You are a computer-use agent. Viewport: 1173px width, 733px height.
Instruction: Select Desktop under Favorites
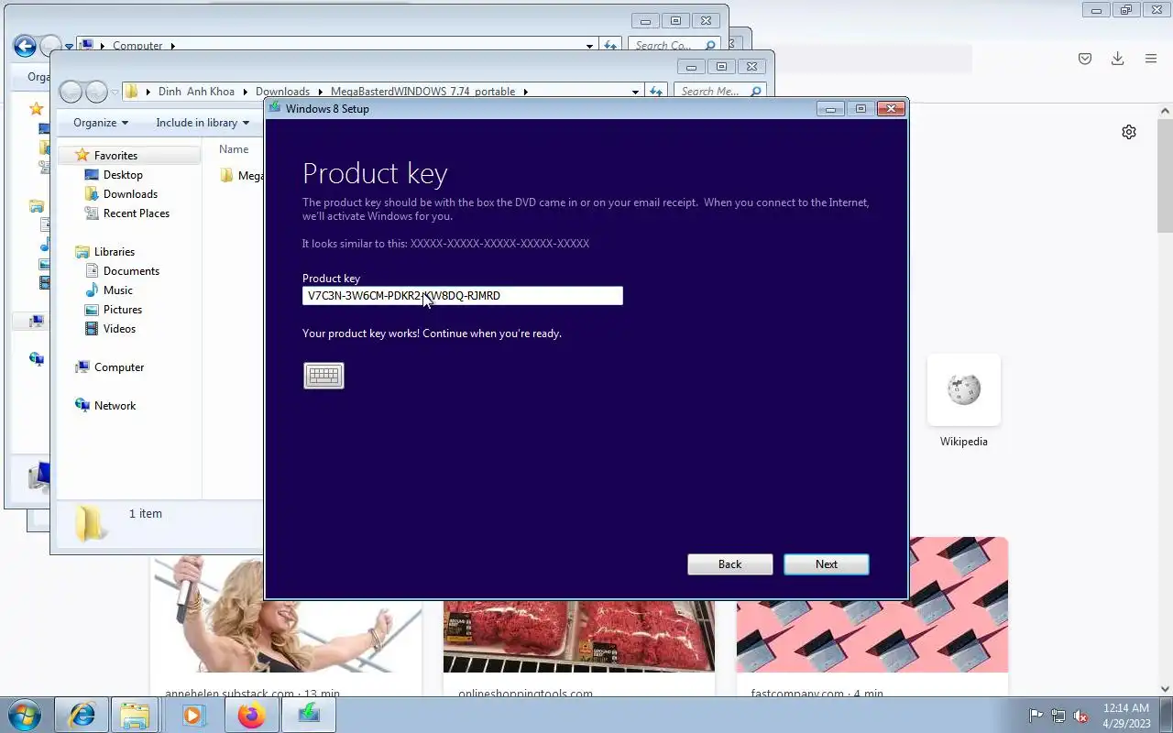click(123, 175)
